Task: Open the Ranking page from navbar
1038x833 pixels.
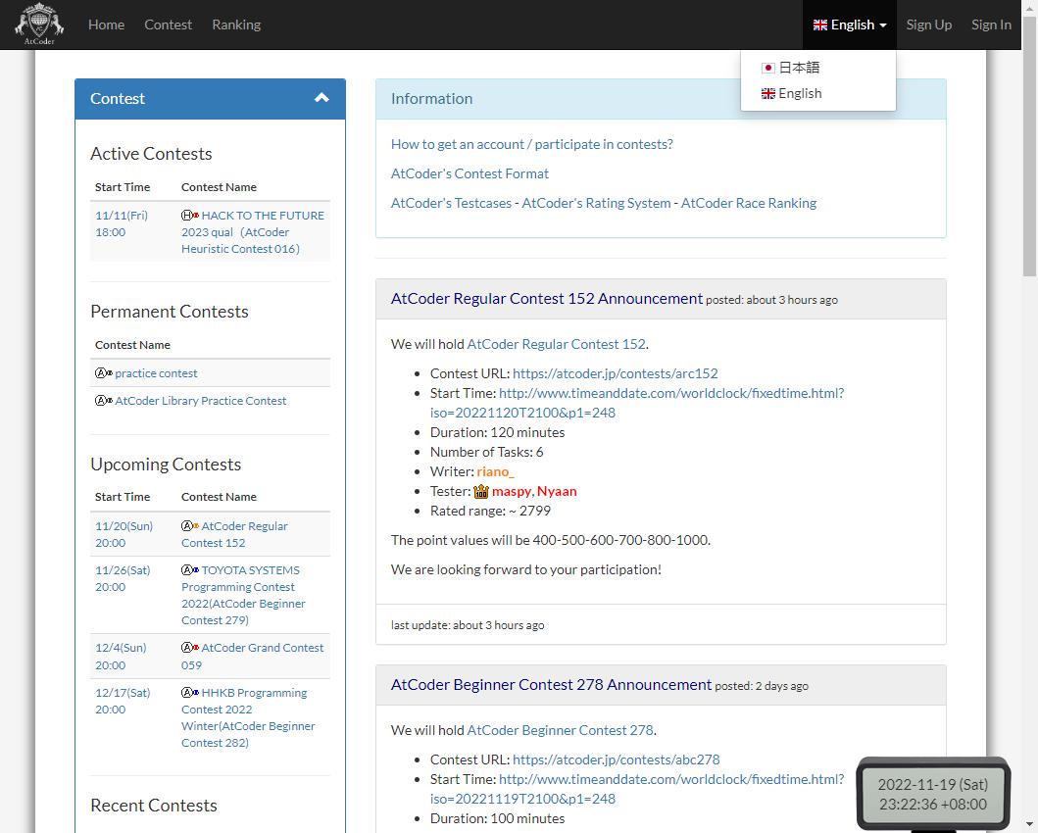Action: pyautogui.click(x=236, y=24)
